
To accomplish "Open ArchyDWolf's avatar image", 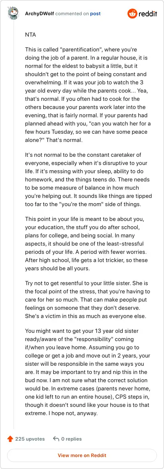I will [x=14, y=14].
